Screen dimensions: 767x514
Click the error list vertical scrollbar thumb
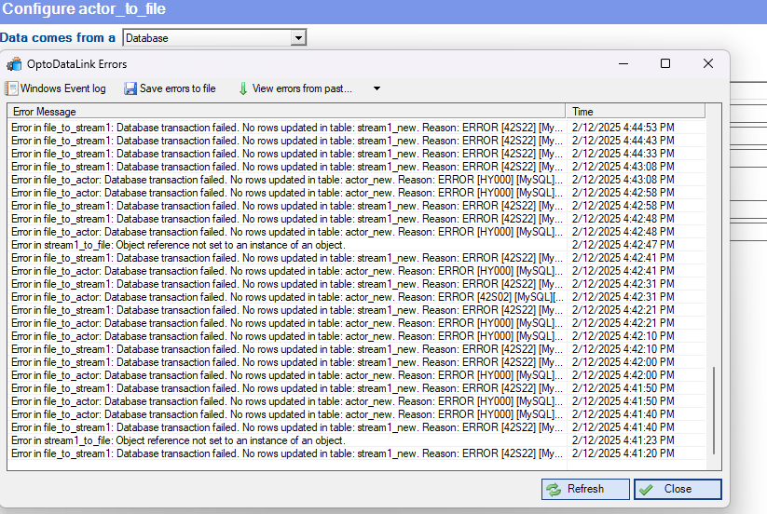click(x=714, y=411)
